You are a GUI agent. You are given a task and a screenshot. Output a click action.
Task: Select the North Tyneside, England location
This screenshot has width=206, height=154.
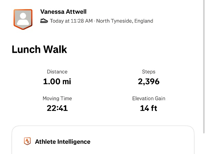pyautogui.click(x=125, y=21)
